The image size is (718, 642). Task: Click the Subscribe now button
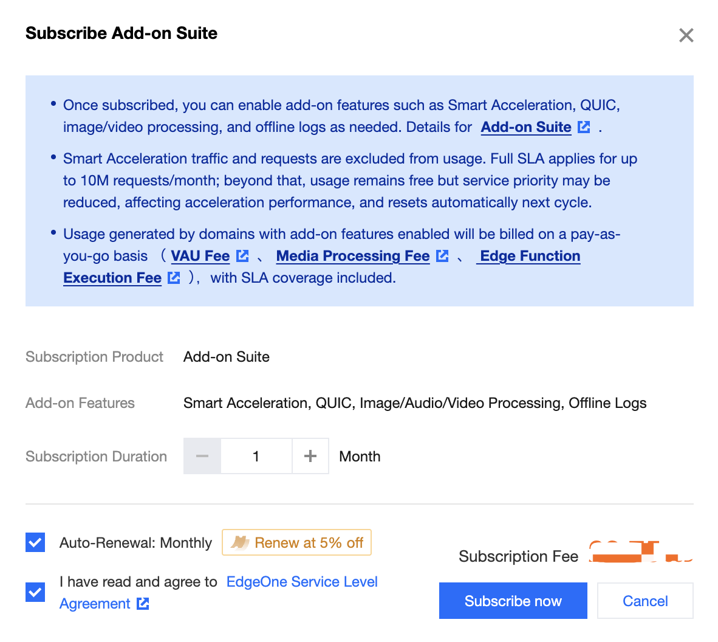(x=513, y=601)
